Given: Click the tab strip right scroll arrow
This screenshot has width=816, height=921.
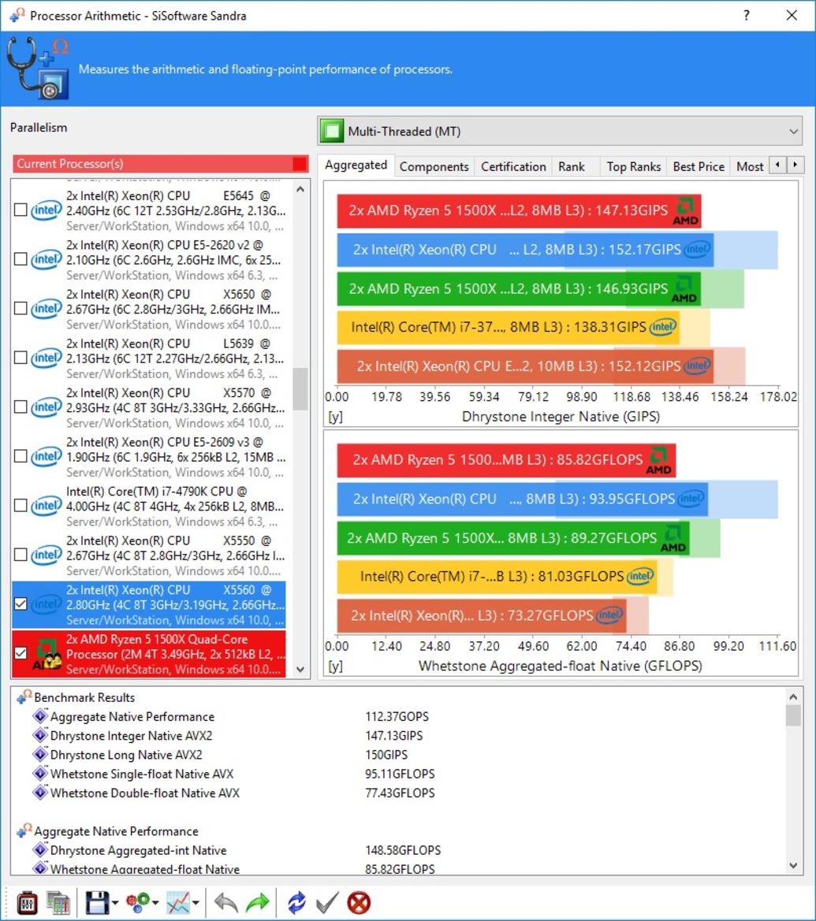Looking at the screenshot, I should [x=796, y=165].
